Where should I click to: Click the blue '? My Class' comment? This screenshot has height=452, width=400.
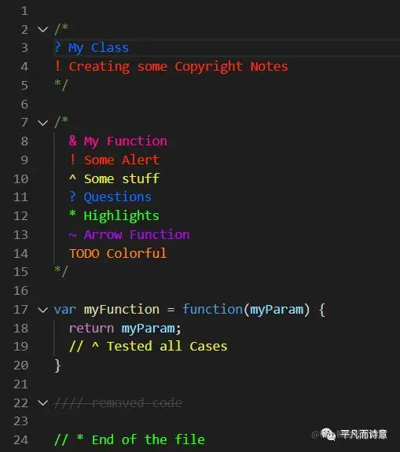(92, 48)
